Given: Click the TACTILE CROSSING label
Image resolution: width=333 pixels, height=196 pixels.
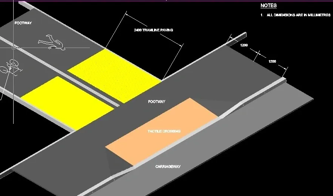Looking at the screenshot, I should pos(164,131).
